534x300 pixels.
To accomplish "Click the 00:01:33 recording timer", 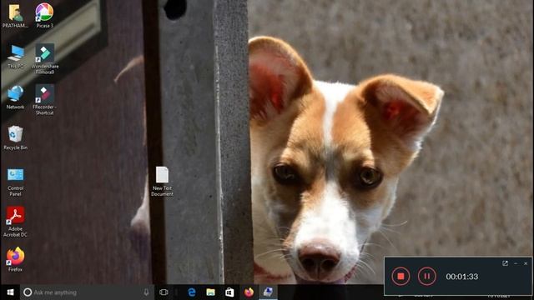I will tap(461, 277).
